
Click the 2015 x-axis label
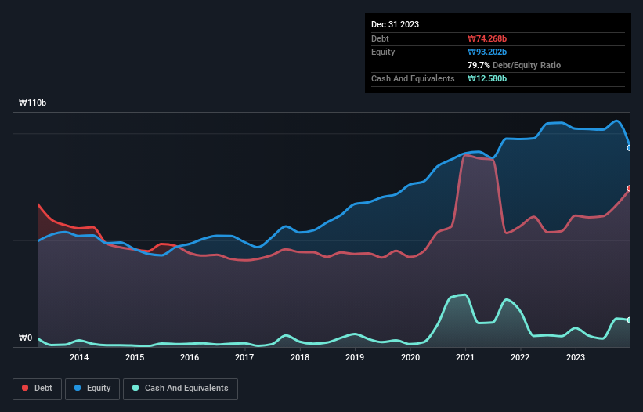pyautogui.click(x=135, y=357)
